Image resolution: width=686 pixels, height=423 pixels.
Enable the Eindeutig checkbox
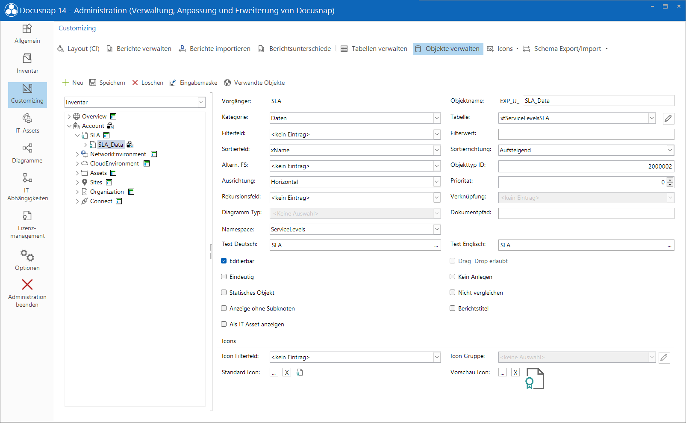point(224,277)
